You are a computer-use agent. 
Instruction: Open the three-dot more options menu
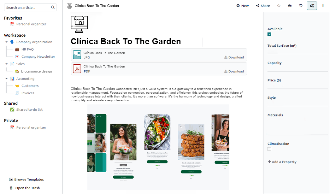pyautogui.click(x=323, y=6)
